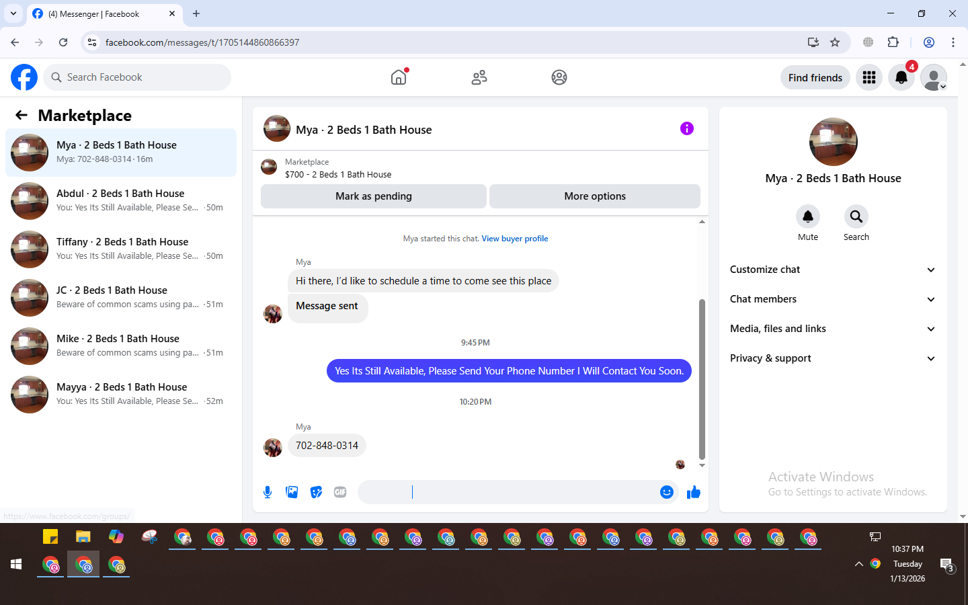
Task: Focus the message text input
Action: [508, 492]
